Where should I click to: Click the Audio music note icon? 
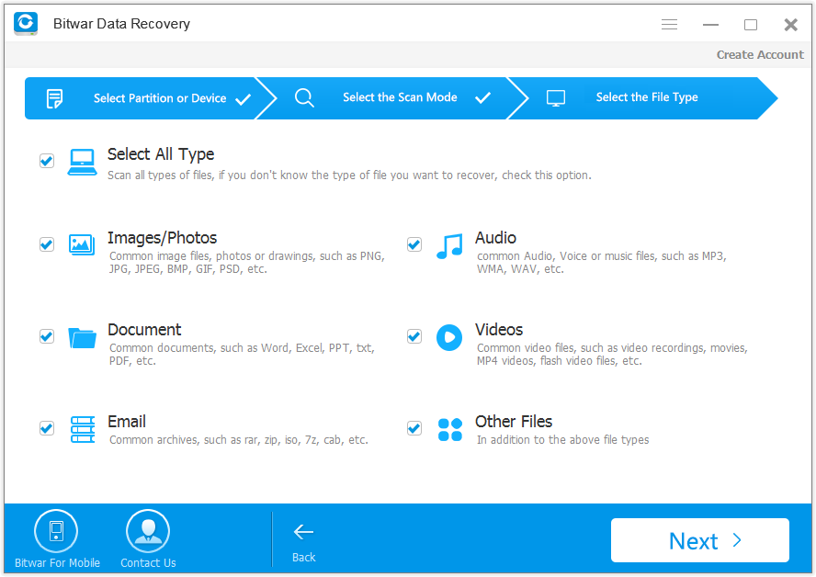coord(449,246)
